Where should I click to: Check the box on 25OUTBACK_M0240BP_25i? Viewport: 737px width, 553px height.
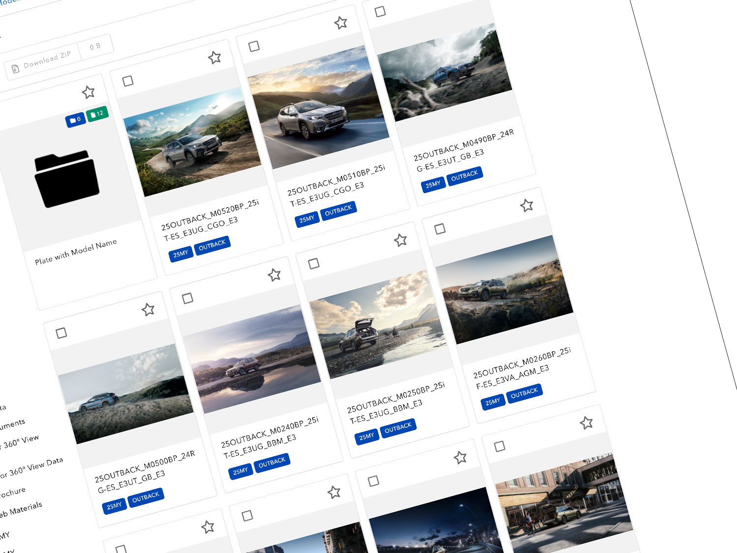point(188,298)
